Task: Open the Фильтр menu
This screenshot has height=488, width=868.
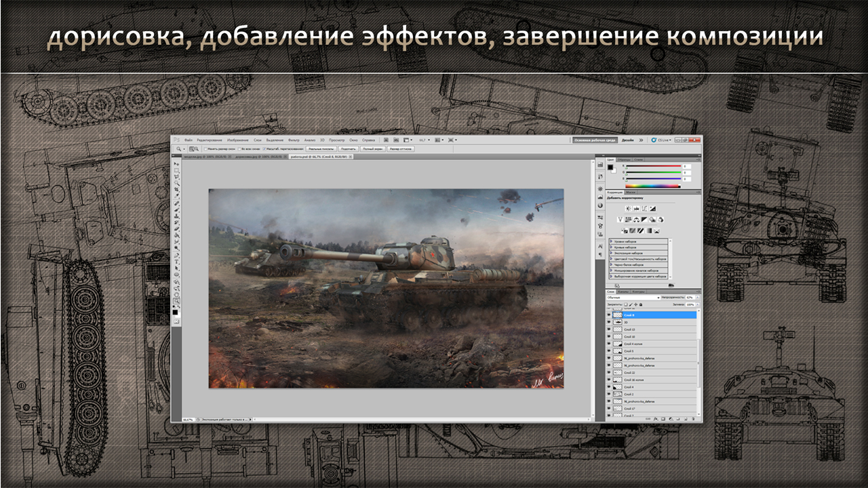Action: click(294, 140)
